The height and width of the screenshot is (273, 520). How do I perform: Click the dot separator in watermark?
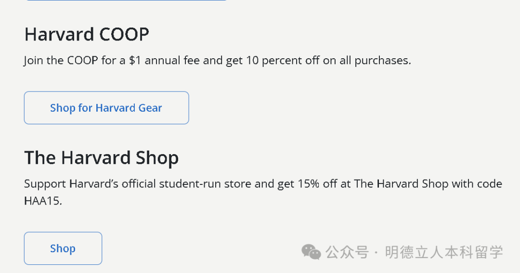(x=377, y=252)
